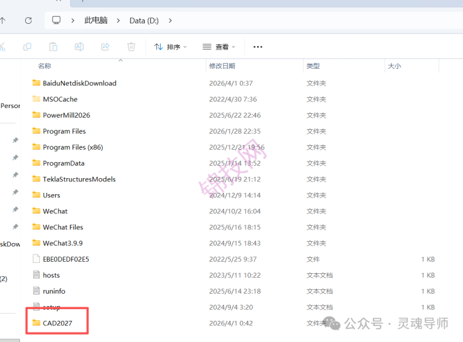Click the refresh button in the address bar

click(28, 21)
